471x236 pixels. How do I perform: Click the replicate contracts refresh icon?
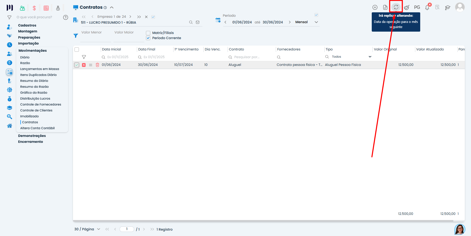(x=396, y=7)
